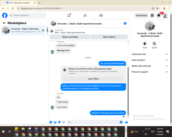Open the Fernando 2 Beds 1 Bath conversation

point(23,30)
